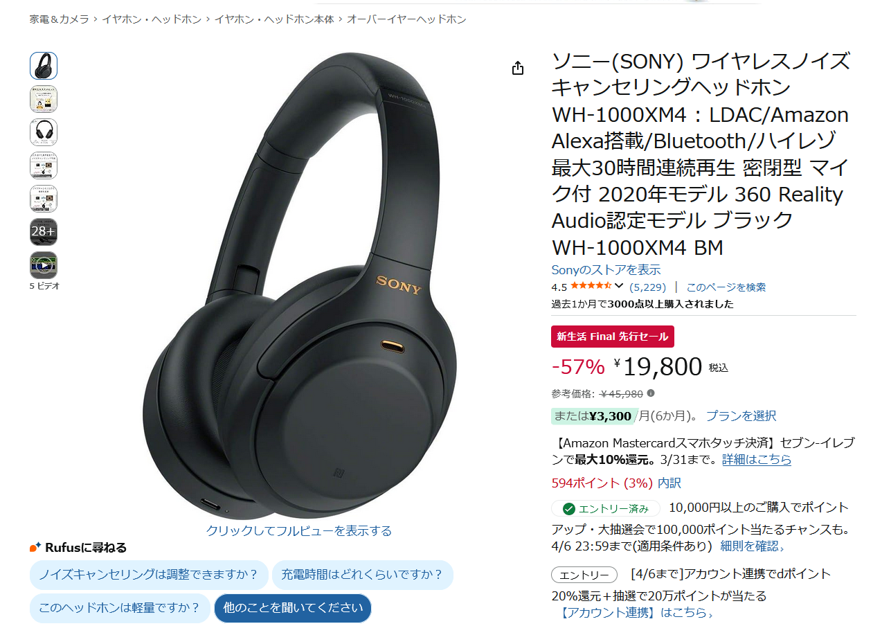Visit the Sonyのストアを表示 link

[606, 269]
